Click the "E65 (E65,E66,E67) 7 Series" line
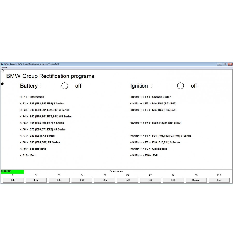The height and width of the screenshot is (246, 233). [x=42, y=123]
